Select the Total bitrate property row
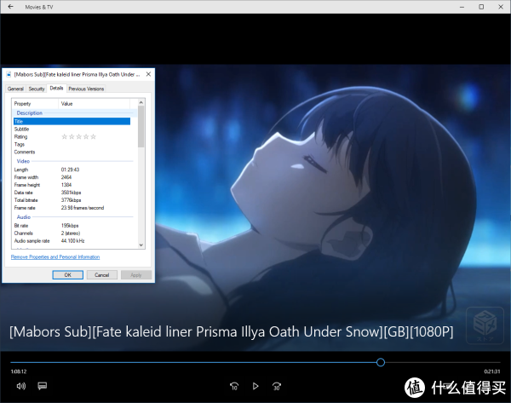 72,200
